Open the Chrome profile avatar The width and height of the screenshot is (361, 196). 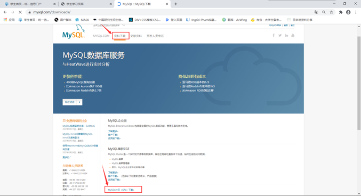348,12
